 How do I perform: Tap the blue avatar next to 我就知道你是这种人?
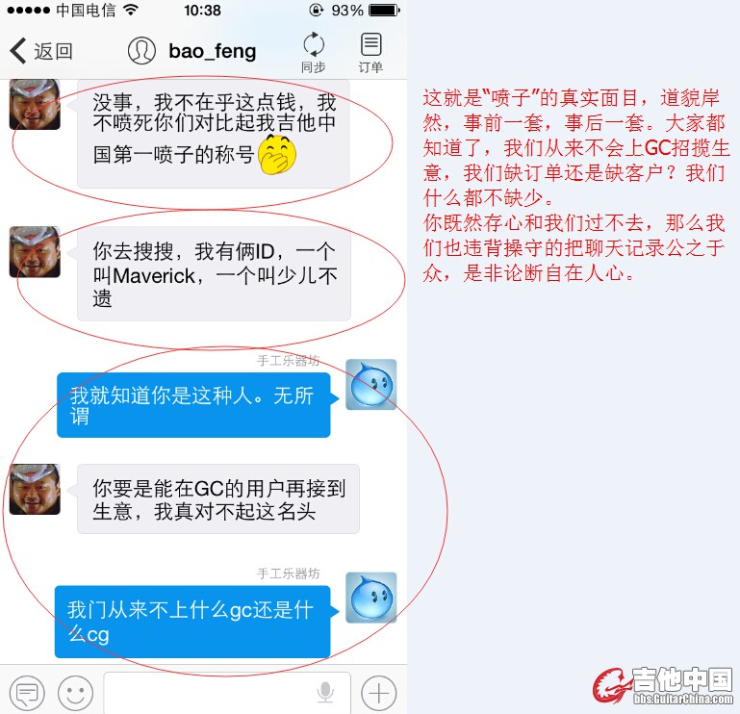click(x=370, y=384)
